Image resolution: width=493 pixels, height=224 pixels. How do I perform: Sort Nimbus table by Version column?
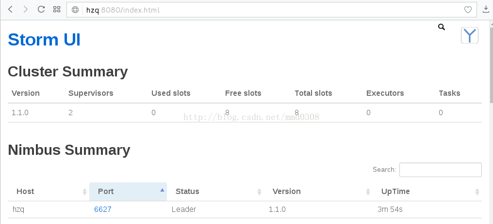(x=318, y=192)
